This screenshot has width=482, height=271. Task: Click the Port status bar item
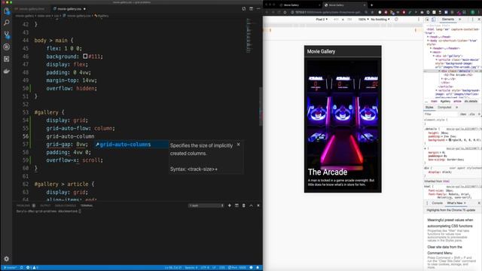(237, 268)
